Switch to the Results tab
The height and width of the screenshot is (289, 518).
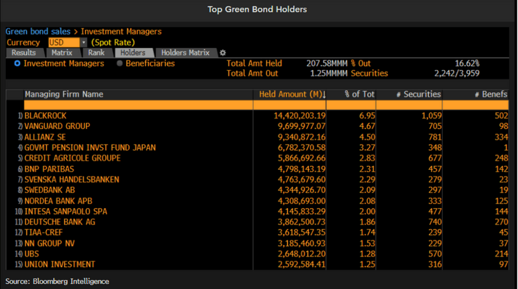coord(24,52)
